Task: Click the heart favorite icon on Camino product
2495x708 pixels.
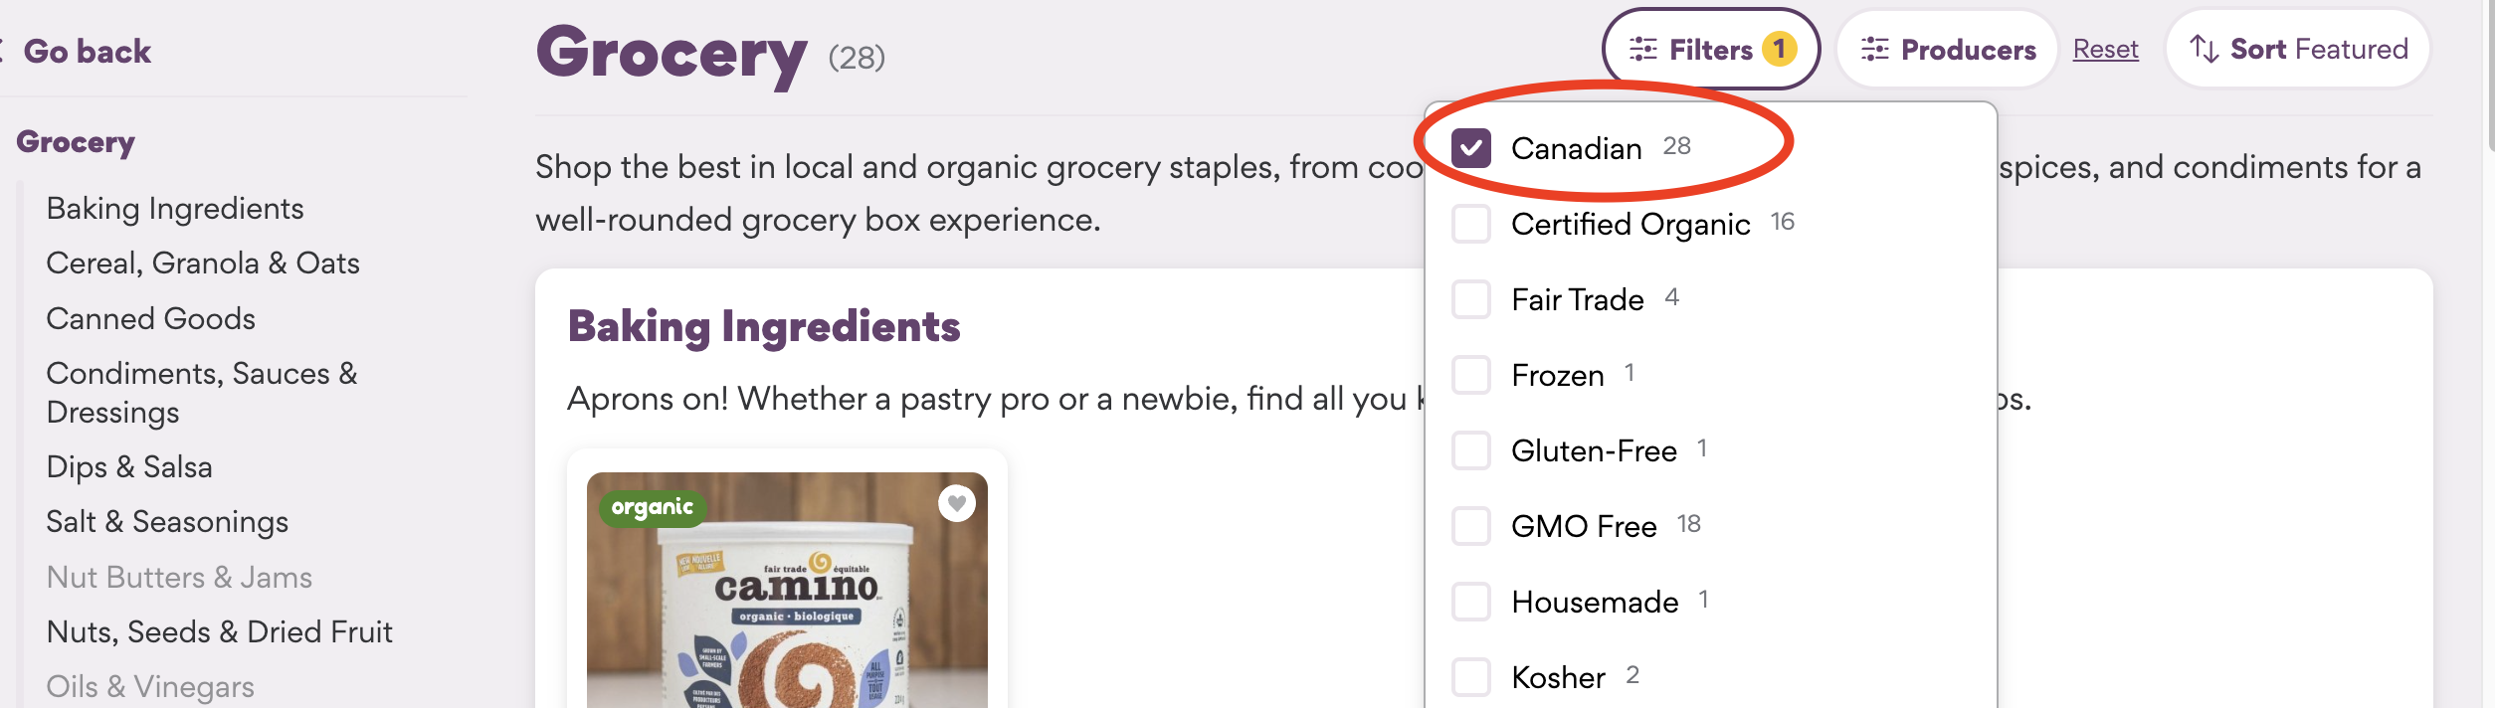Action: point(956,504)
